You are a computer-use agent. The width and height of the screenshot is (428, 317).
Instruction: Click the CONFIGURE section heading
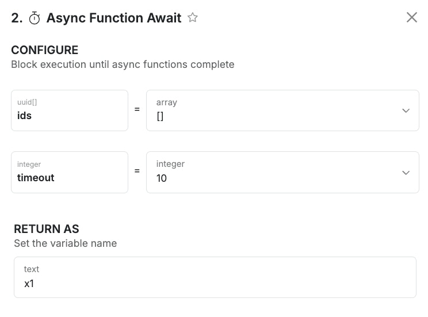(44, 50)
